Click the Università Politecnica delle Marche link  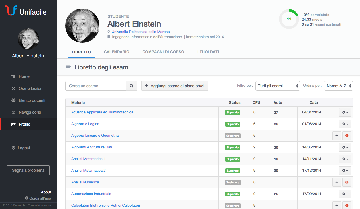point(141,32)
